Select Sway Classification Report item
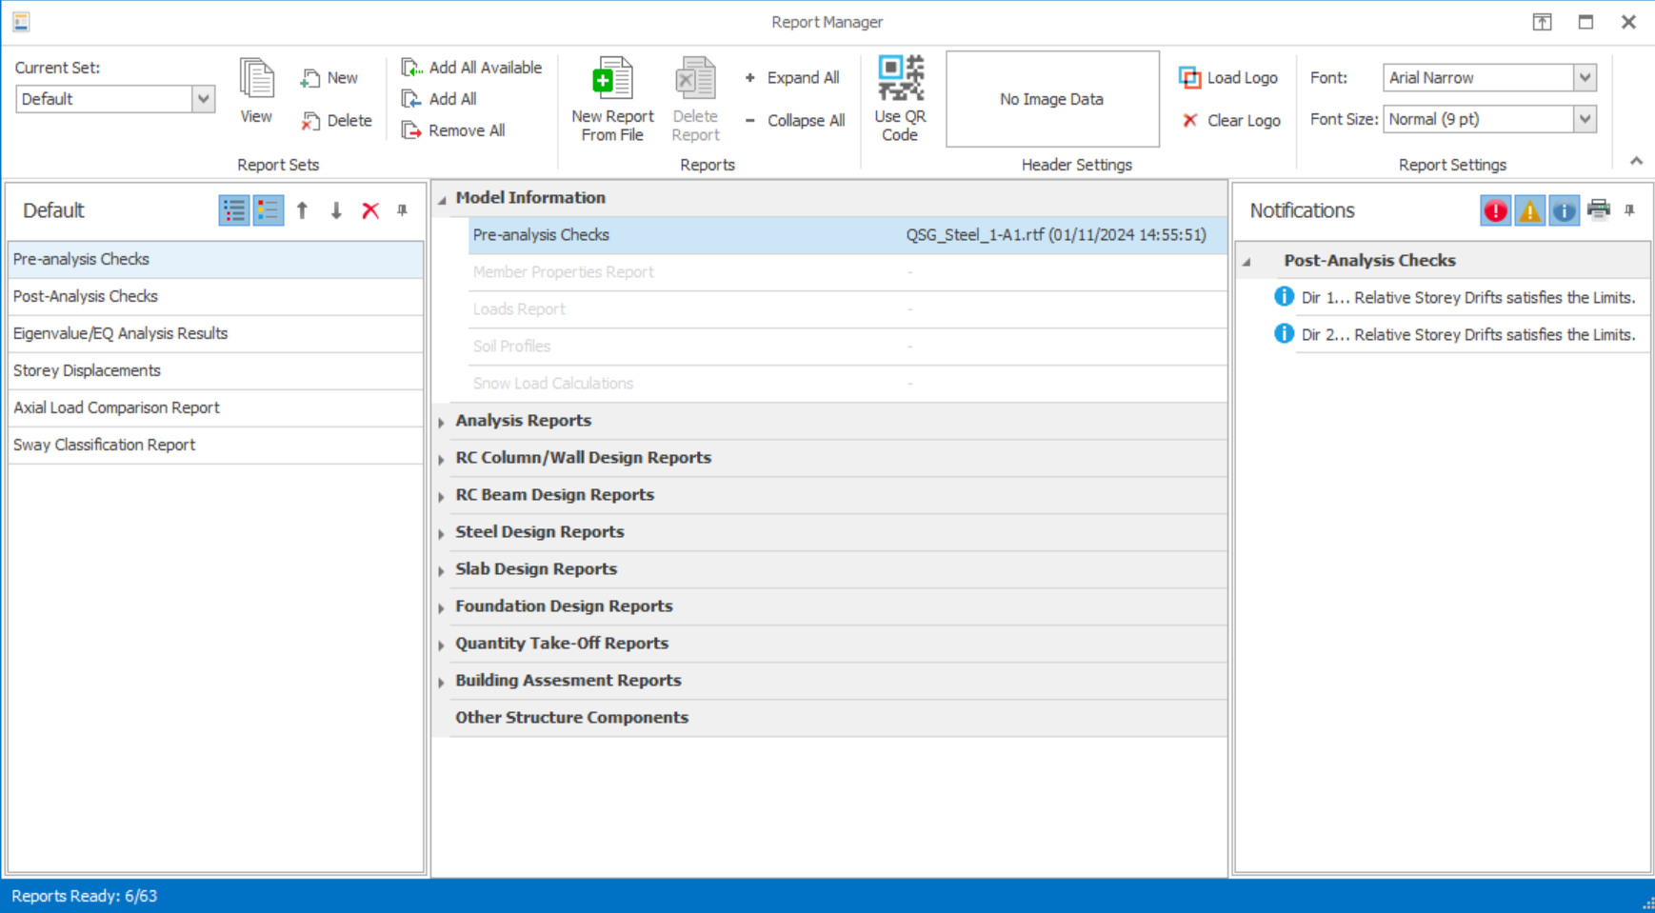 pyautogui.click(x=104, y=445)
